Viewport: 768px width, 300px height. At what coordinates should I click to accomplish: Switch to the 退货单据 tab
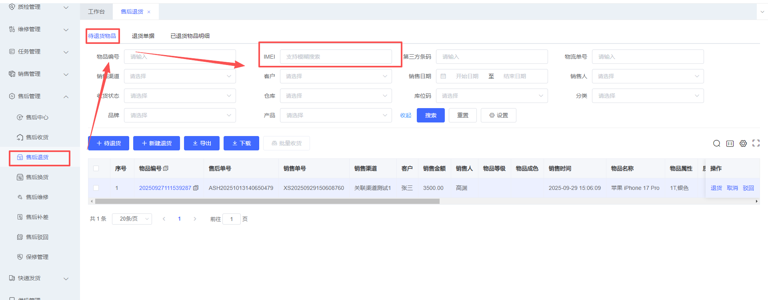coord(143,36)
